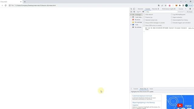The width and height of the screenshot is (194, 109).
Task: Click the share page icon
Action: click(162, 5)
